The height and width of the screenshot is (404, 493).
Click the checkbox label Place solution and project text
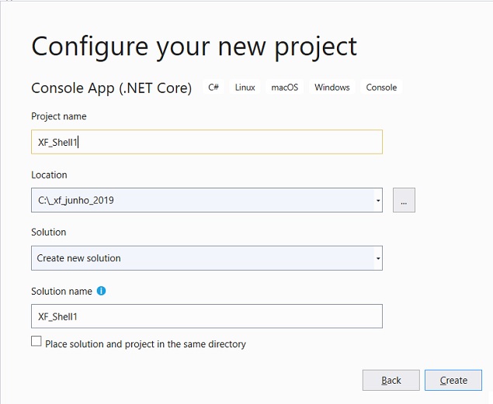(145, 344)
